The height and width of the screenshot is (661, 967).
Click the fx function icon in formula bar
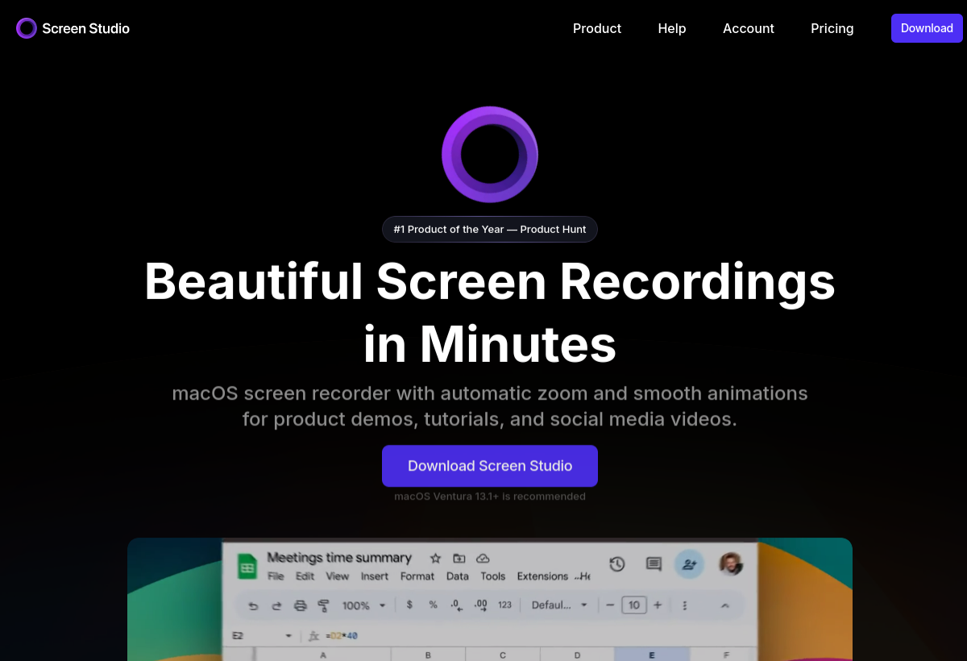(x=314, y=636)
